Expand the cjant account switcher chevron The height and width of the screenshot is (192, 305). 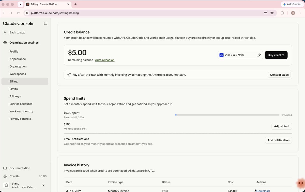(x=43, y=185)
